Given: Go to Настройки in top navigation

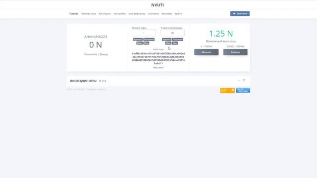Looking at the screenshot, I should click(x=119, y=14).
